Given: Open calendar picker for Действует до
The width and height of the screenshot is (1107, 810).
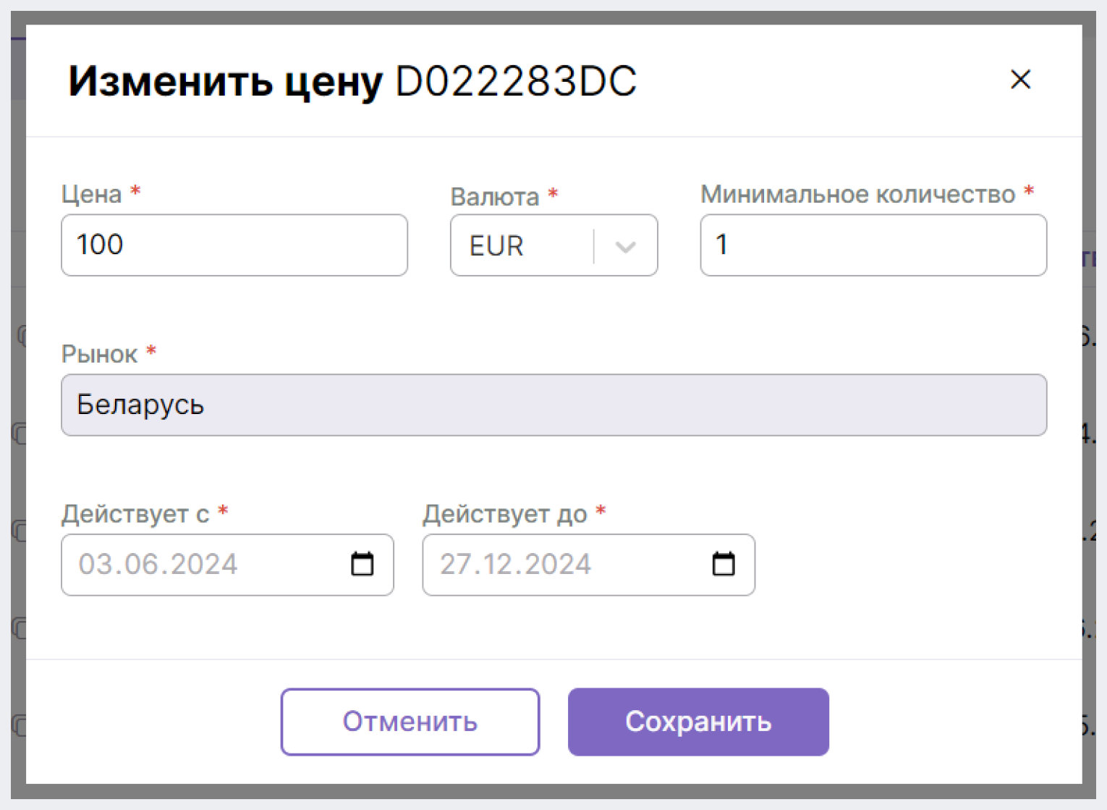Looking at the screenshot, I should click(723, 564).
